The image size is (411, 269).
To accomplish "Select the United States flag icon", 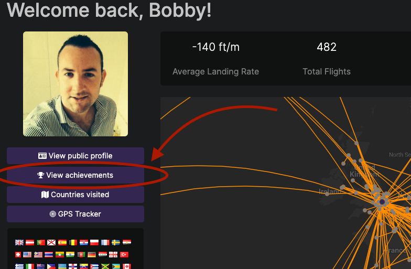I will pyautogui.click(x=27, y=255).
